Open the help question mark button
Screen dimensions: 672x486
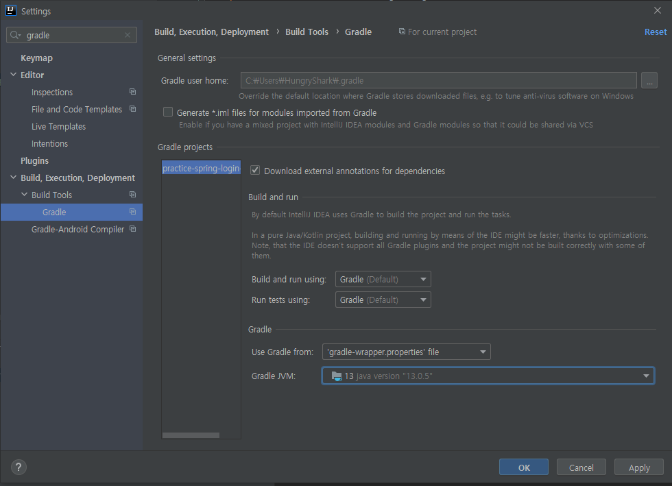coord(19,467)
